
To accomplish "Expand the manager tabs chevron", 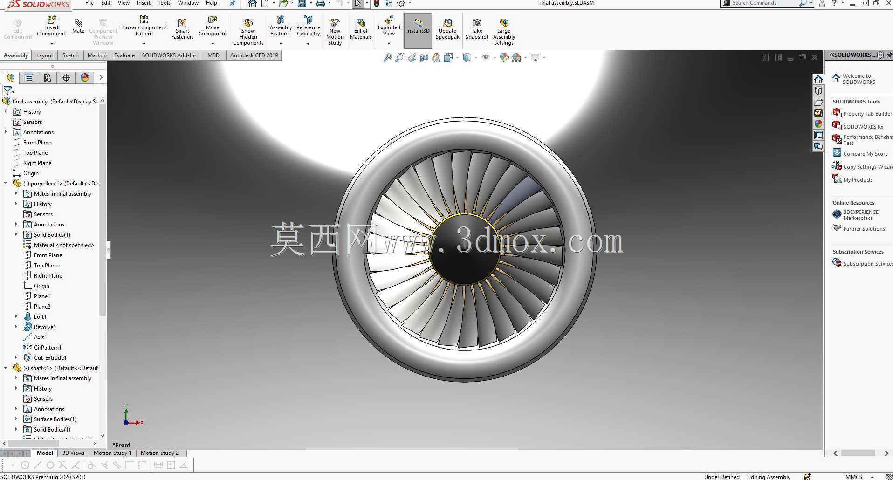I will point(101,78).
